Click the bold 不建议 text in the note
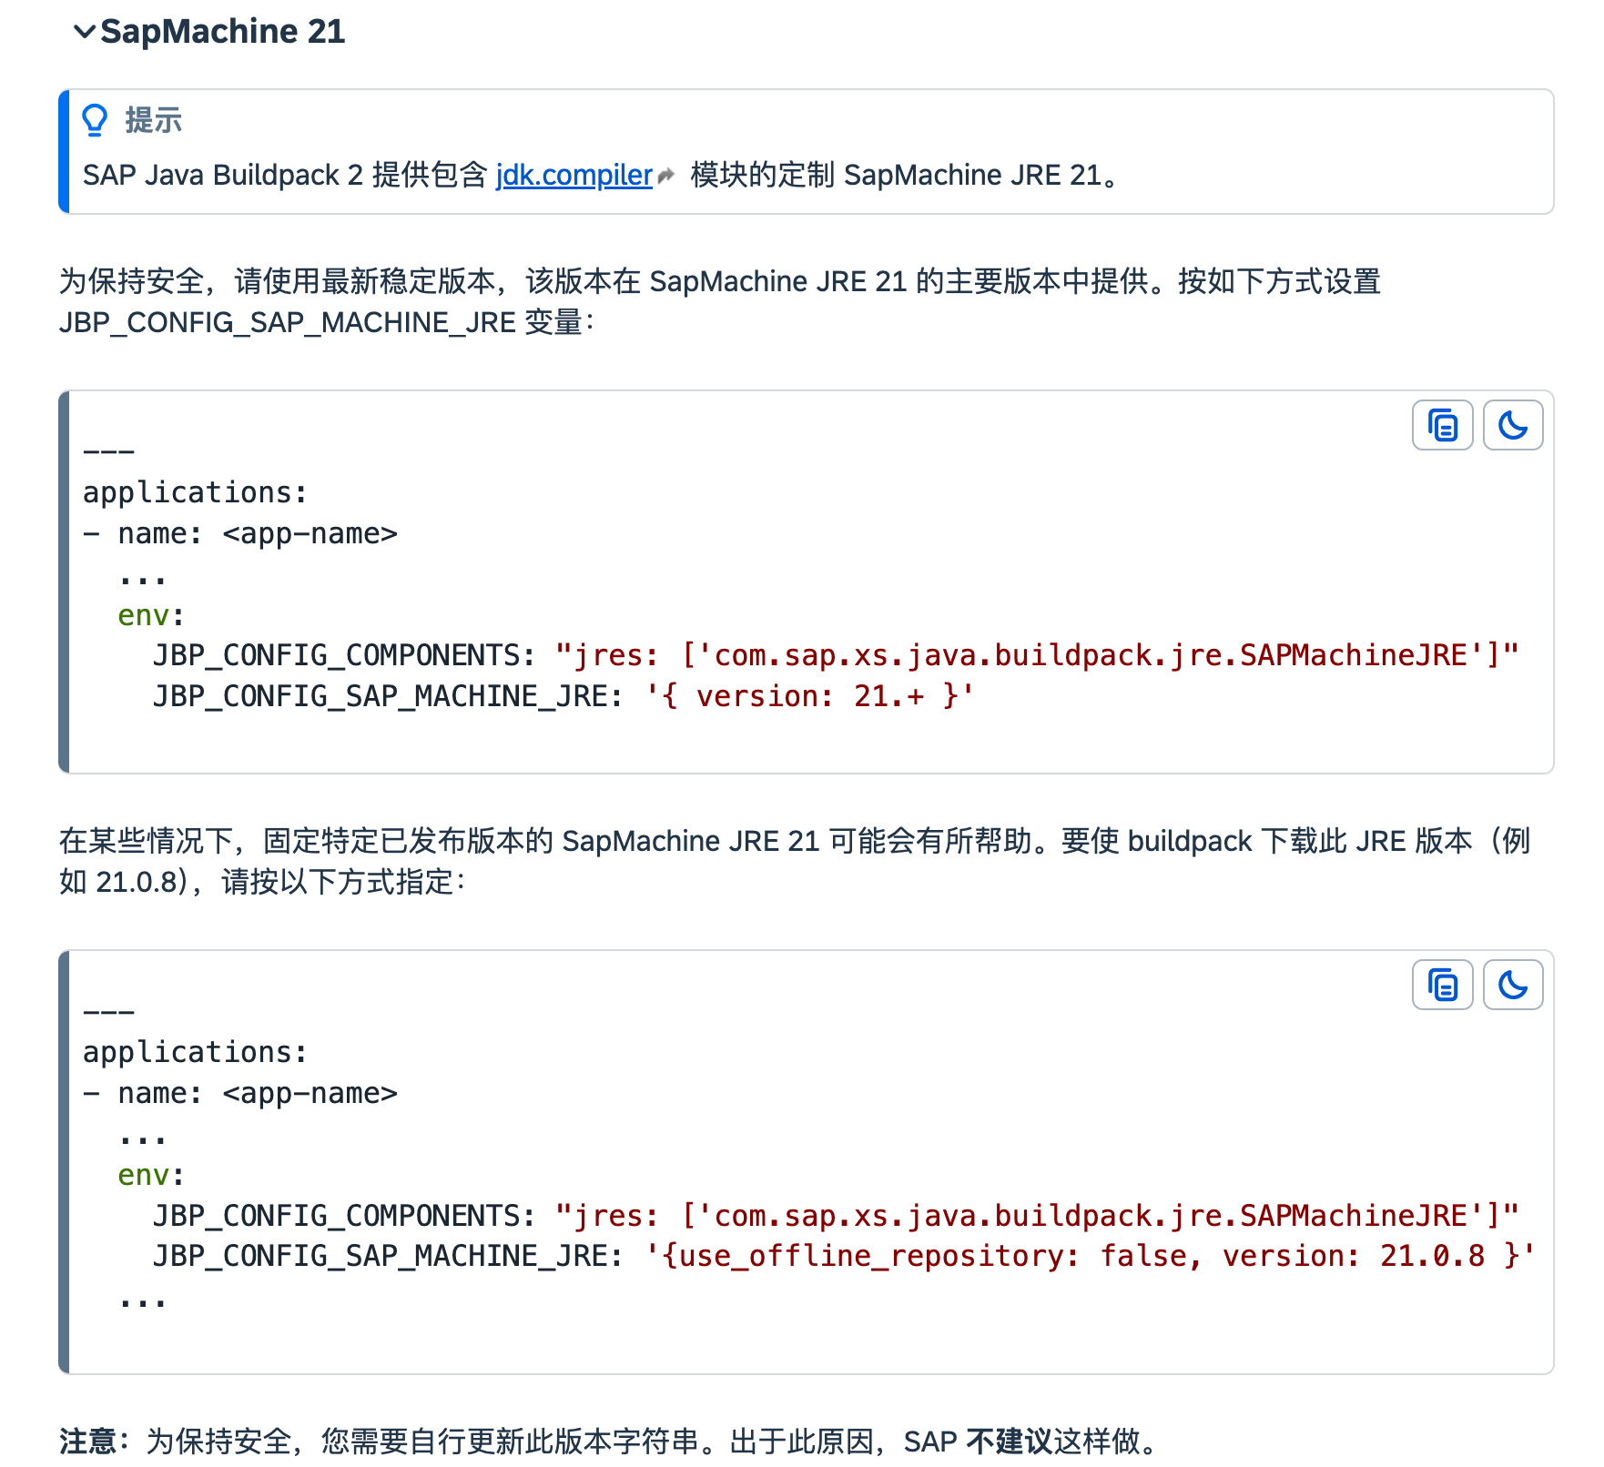This screenshot has width=1604, height=1467. click(1012, 1441)
